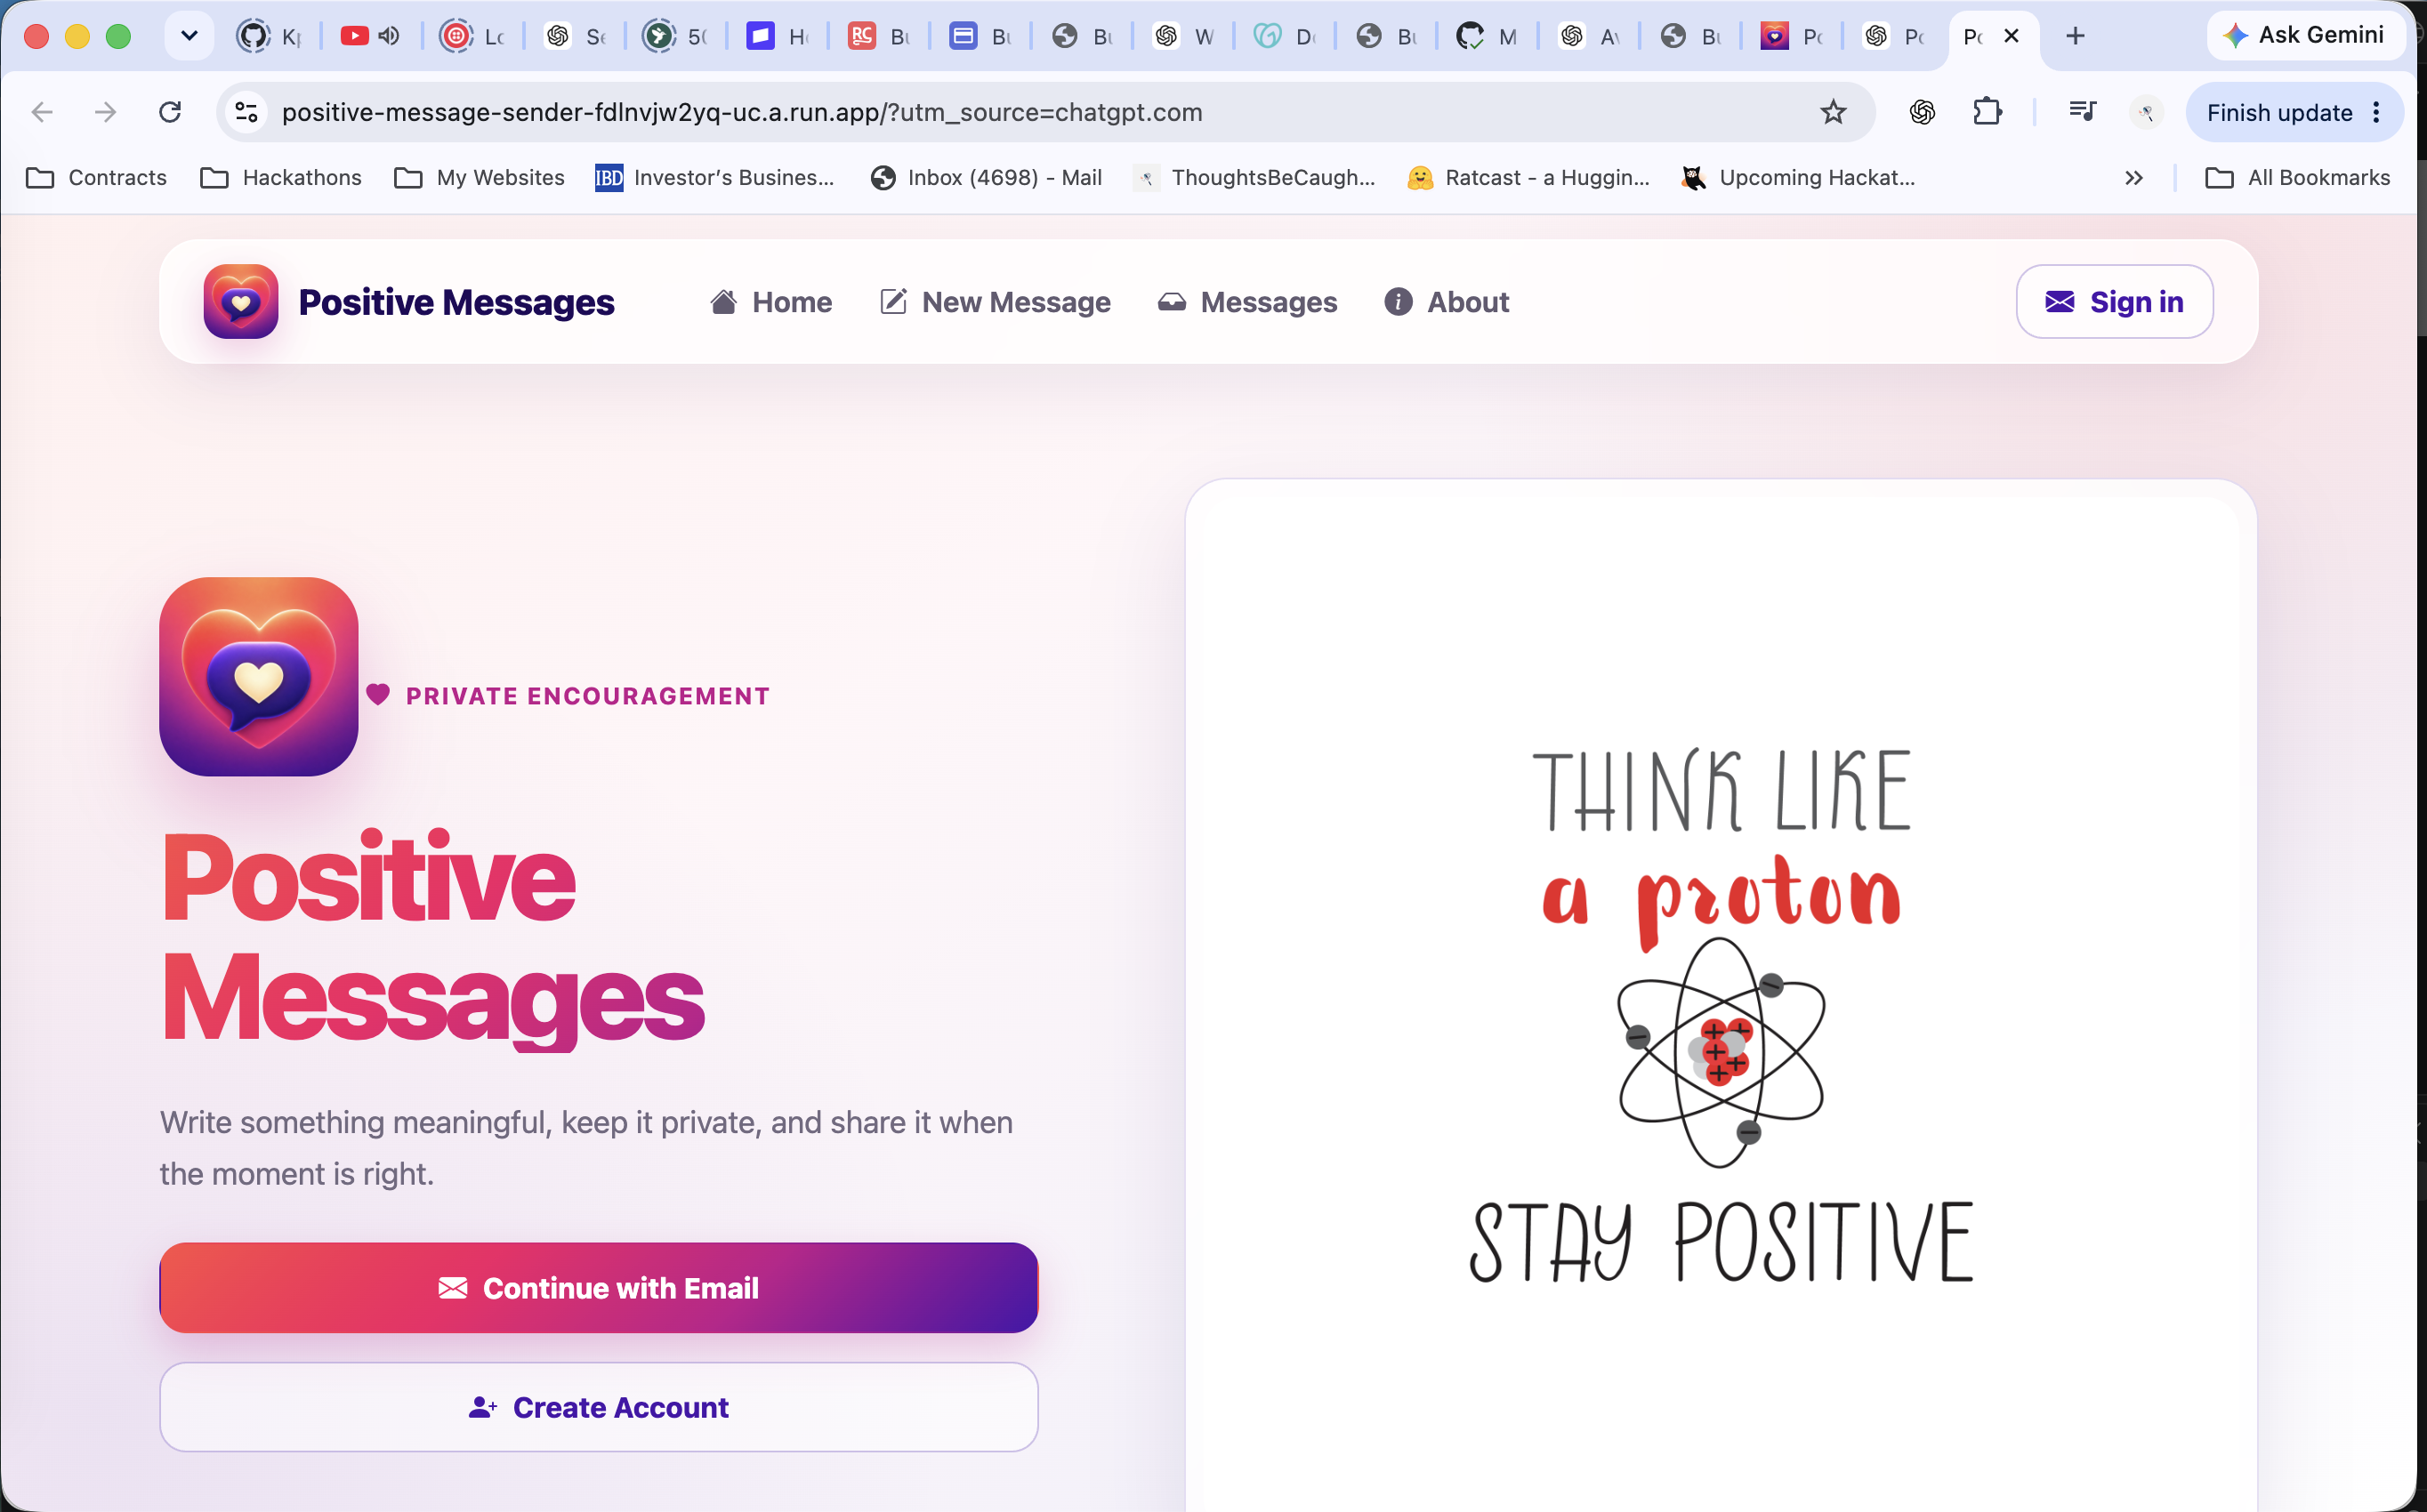The width and height of the screenshot is (2427, 1512).
Task: Open the All Bookmarks folder
Action: coord(2298,178)
